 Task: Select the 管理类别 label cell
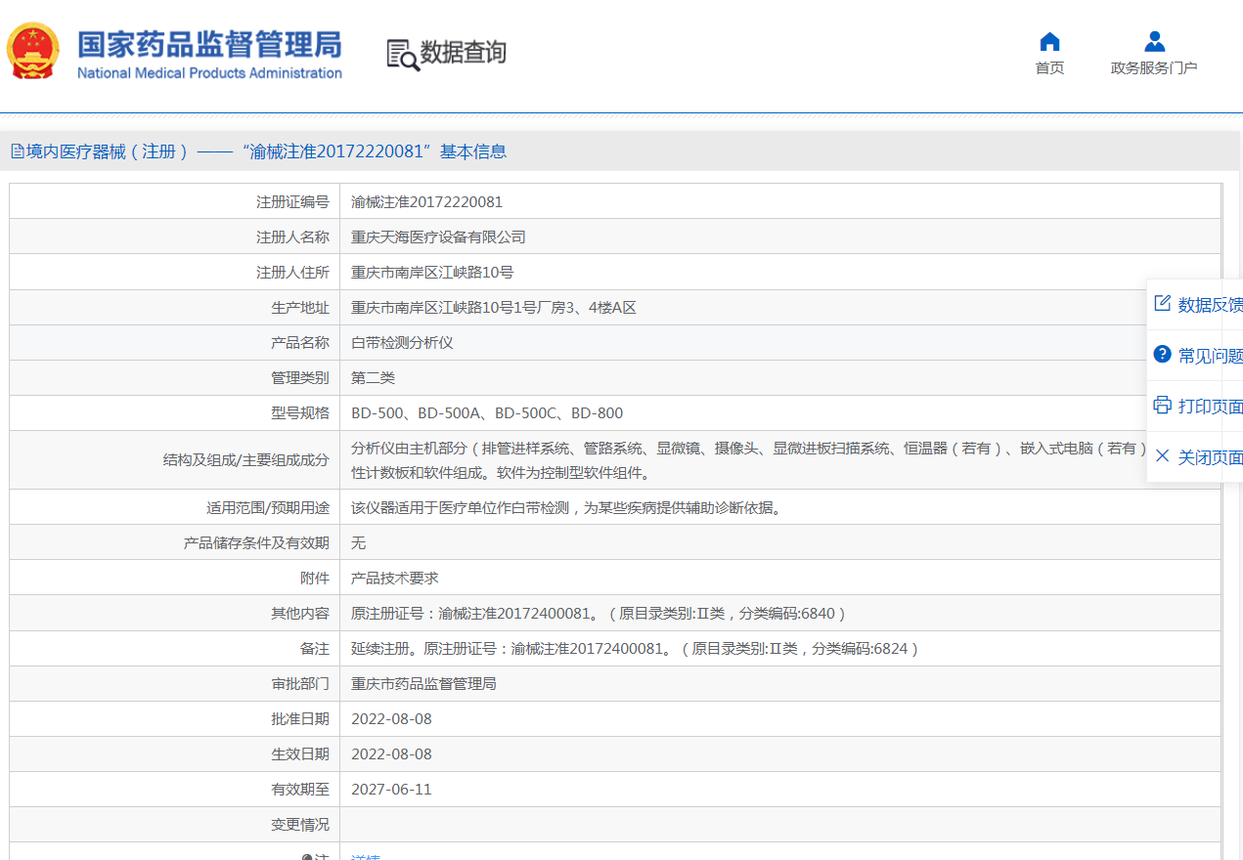175,378
